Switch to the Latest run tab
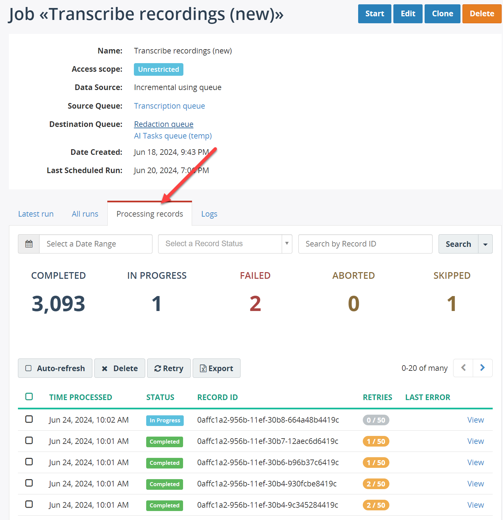Image resolution: width=503 pixels, height=520 pixels. (x=36, y=214)
